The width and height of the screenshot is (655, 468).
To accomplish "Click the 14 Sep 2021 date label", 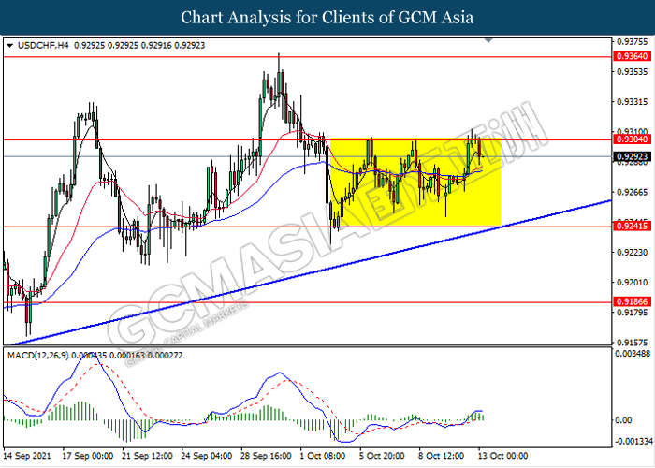I will [x=27, y=456].
